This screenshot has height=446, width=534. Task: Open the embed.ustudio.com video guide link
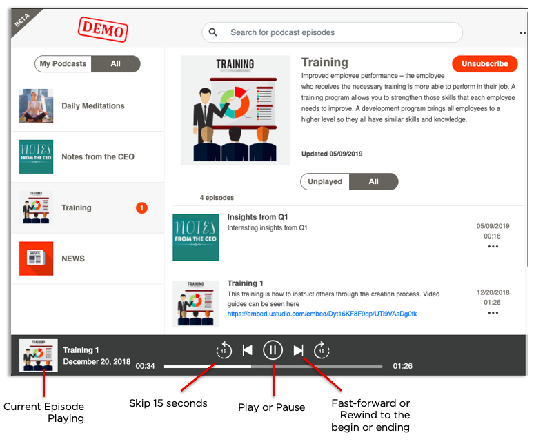(322, 314)
